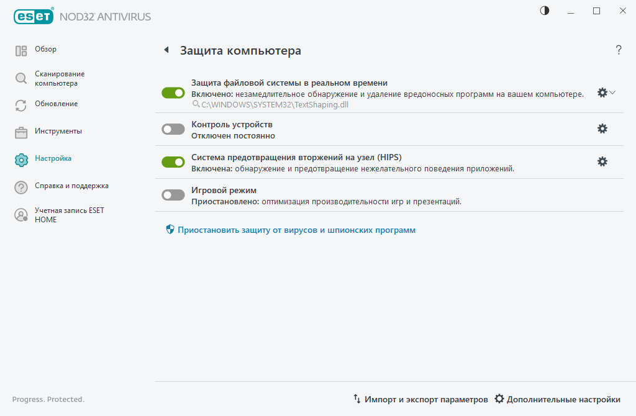This screenshot has height=416, width=636.
Task: Enable the Контроль устройств toggle
Action: pyautogui.click(x=173, y=129)
